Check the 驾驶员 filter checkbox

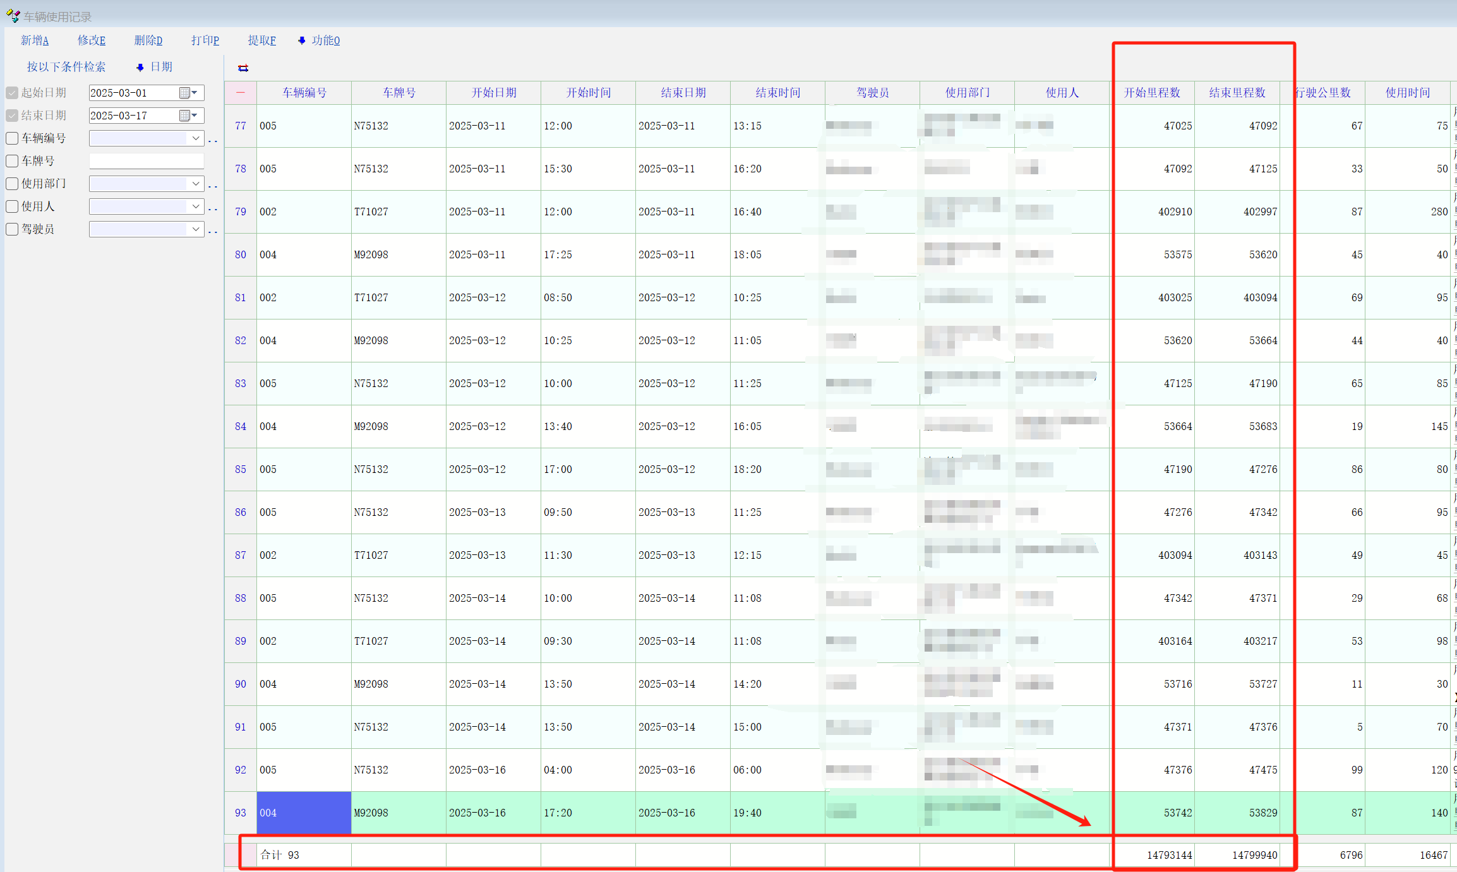click(12, 229)
